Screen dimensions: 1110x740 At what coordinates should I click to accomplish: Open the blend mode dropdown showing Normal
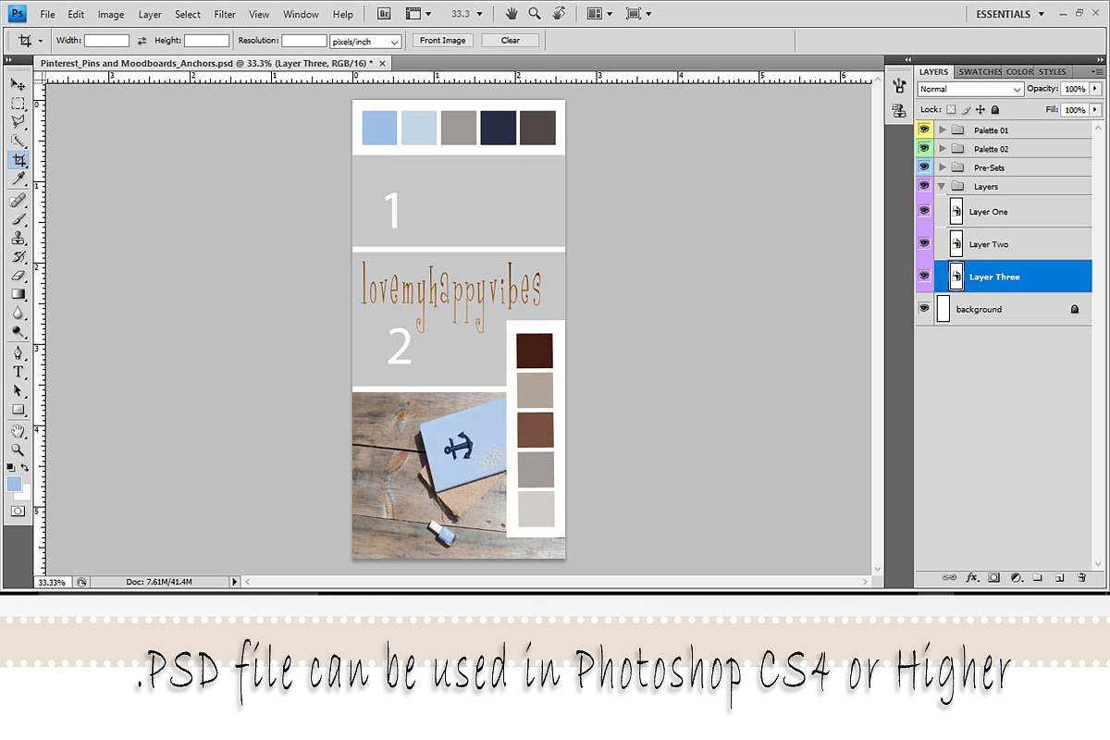(x=970, y=89)
